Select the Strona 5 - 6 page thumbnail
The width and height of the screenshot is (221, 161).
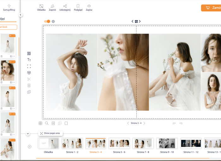click(x=119, y=143)
